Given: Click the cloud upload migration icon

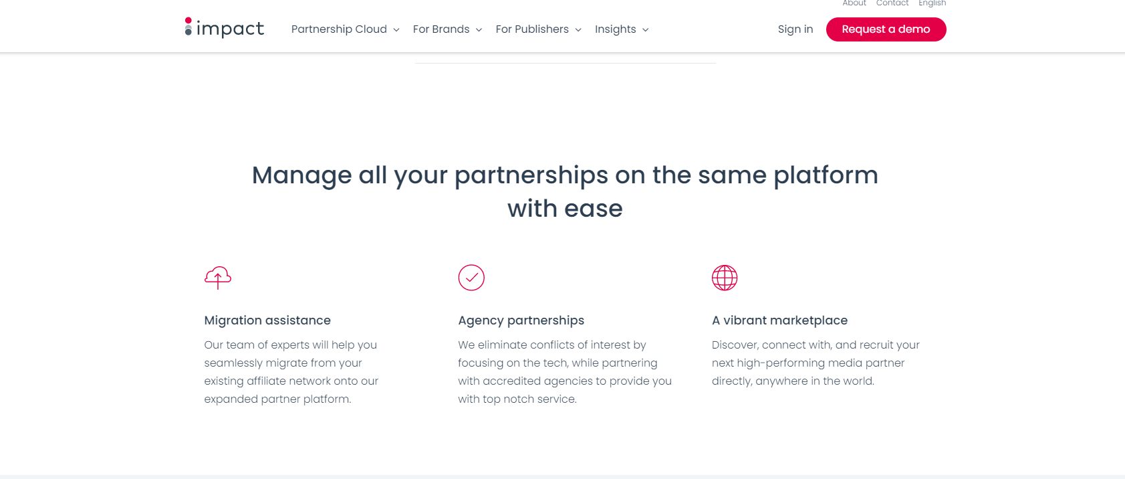Looking at the screenshot, I should [x=218, y=278].
